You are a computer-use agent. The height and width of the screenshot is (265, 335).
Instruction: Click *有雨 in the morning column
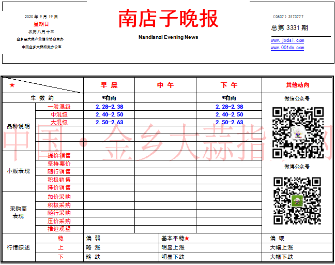pos(109,98)
